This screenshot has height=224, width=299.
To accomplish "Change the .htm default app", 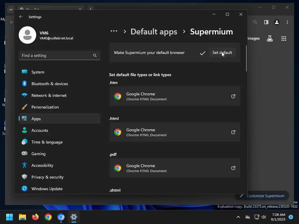I will coord(175,96).
